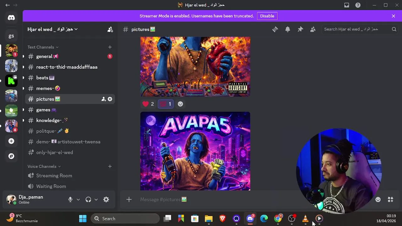This screenshot has width=402, height=226.
Task: Expand Hjar el wed server dropdown menu
Action: 52,29
